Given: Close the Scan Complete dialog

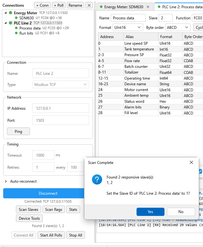Looking at the screenshot, I should 191,162.
